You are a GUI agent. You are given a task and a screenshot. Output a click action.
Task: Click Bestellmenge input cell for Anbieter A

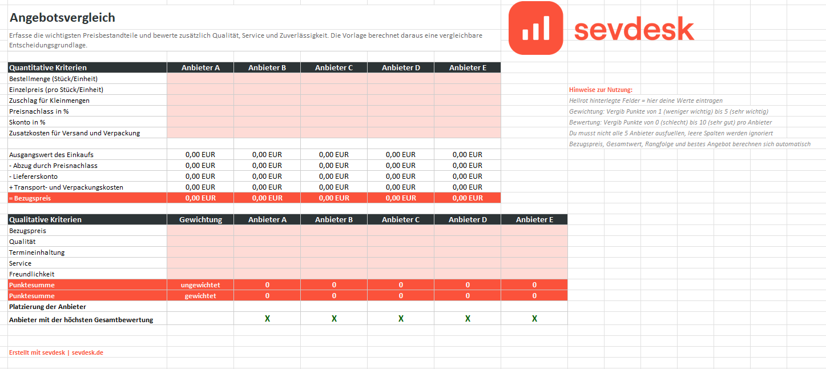pyautogui.click(x=200, y=78)
